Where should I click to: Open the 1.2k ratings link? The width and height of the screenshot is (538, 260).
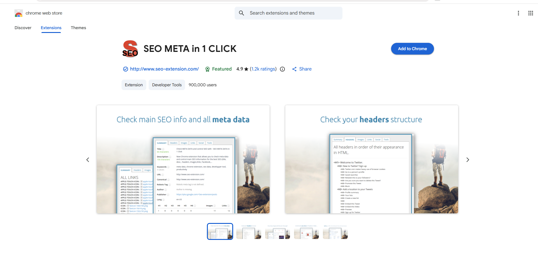coord(263,69)
